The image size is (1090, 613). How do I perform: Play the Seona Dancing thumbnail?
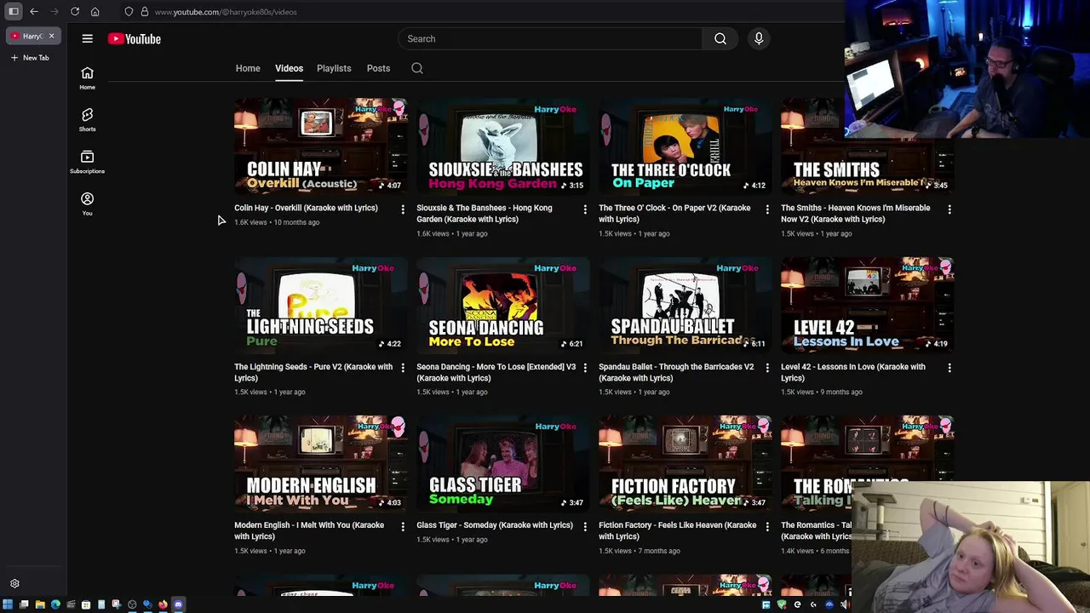[x=502, y=305]
